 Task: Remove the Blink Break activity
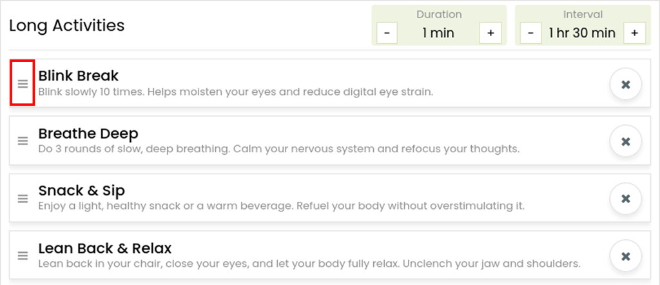point(625,84)
